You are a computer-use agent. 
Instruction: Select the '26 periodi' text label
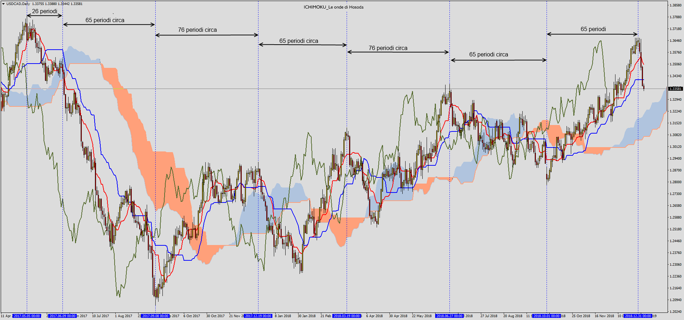[x=45, y=11]
